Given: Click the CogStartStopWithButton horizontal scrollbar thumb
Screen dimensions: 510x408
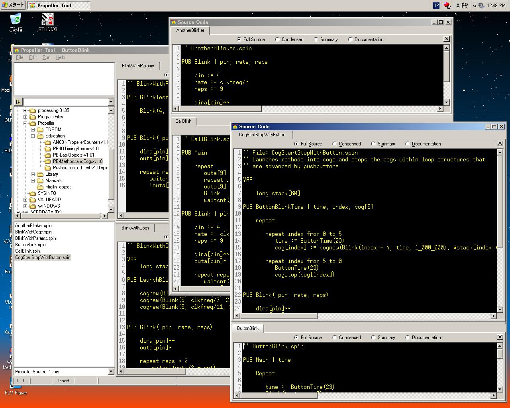Looking at the screenshot, I should [x=279, y=316].
